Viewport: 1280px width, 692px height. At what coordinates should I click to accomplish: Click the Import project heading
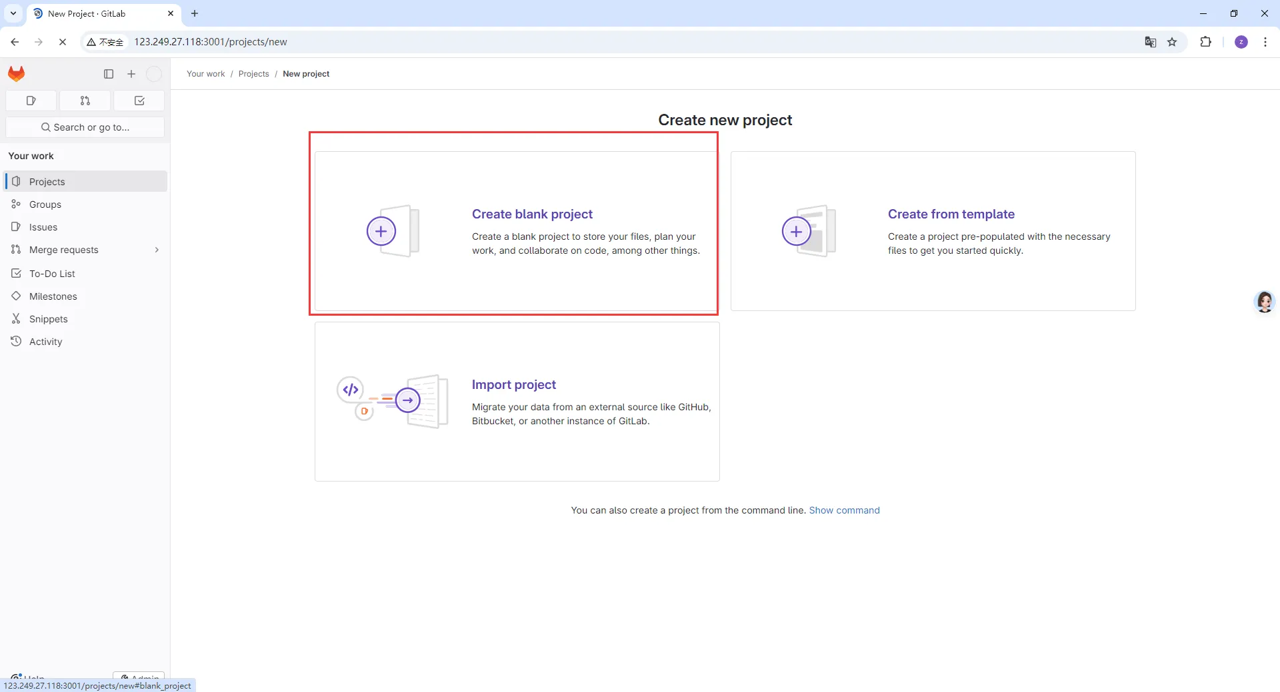click(x=514, y=384)
